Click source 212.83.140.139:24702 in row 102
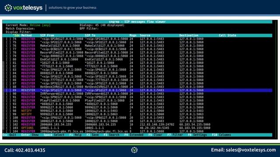The width and height of the screenshot is (280, 157). click(x=157, y=125)
